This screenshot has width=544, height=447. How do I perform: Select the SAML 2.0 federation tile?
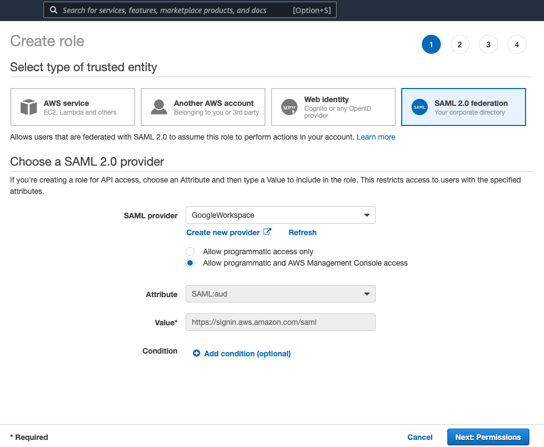click(x=463, y=107)
